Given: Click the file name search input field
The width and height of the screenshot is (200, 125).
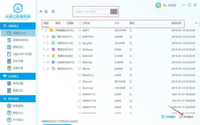Looking at the screenshot, I should 93,12.
